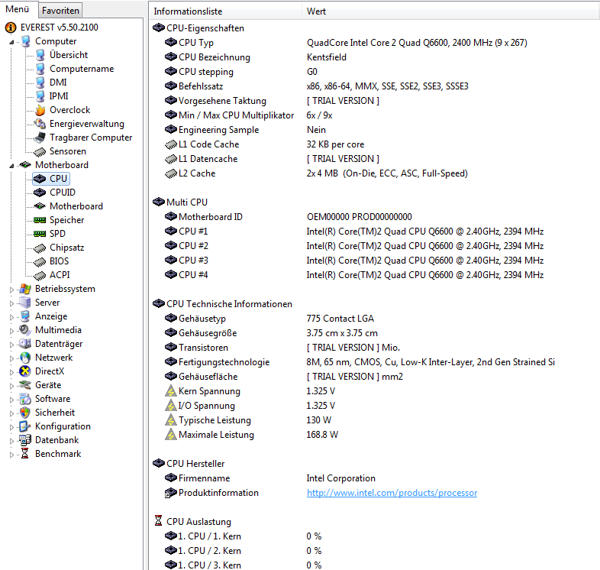
Task: Select the EVEREST v5.50.2100 root icon
Action: point(11,28)
